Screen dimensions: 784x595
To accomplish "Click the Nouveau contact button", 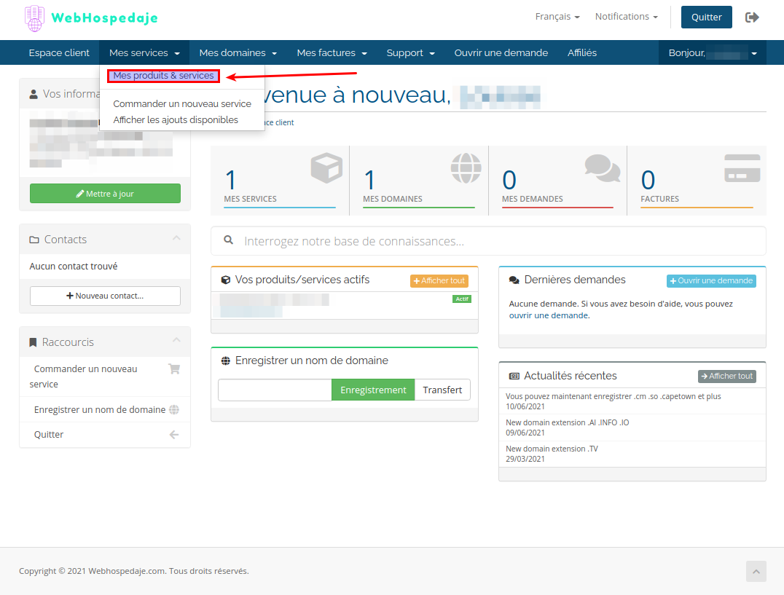I will pyautogui.click(x=105, y=296).
